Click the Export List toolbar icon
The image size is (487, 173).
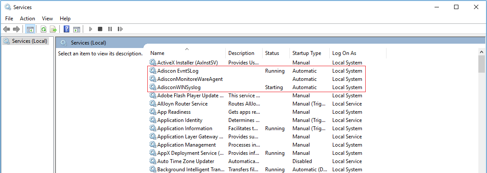pos(53,29)
